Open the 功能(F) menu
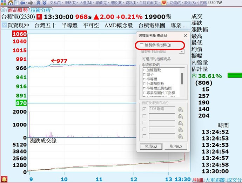 pos(176,3)
